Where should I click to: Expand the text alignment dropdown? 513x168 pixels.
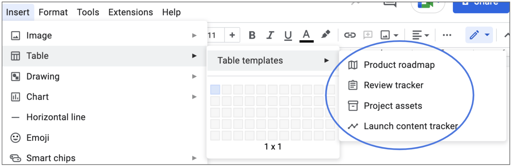[420, 35]
